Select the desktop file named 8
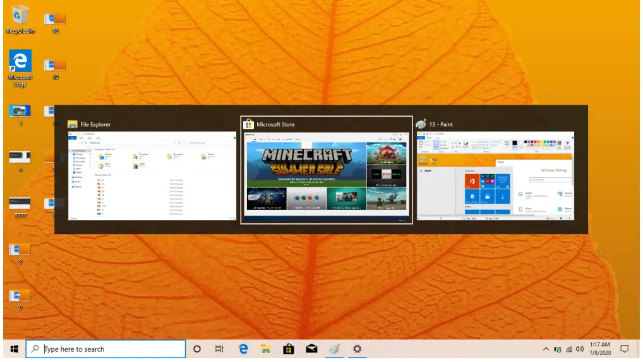The image size is (643, 362). click(20, 254)
